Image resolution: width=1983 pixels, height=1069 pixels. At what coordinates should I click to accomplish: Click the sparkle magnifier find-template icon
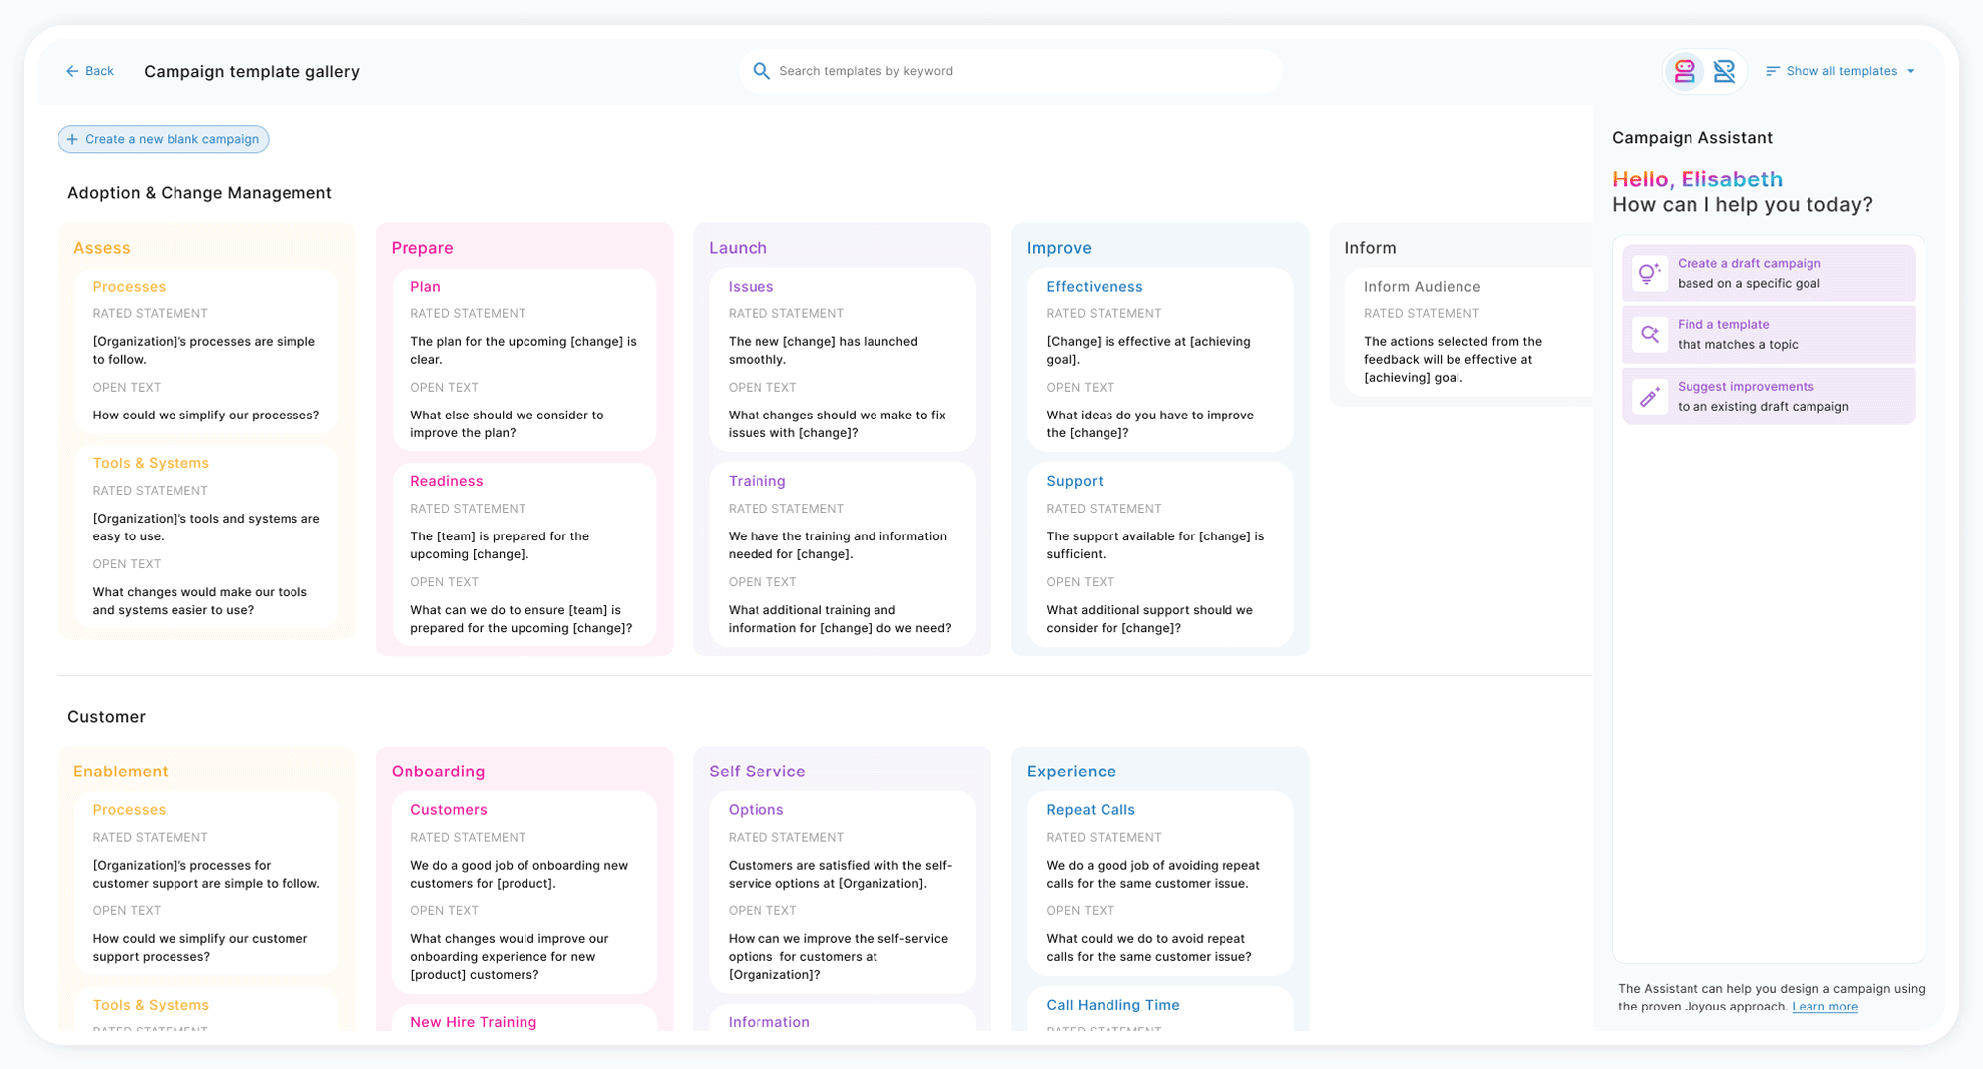tap(1649, 335)
